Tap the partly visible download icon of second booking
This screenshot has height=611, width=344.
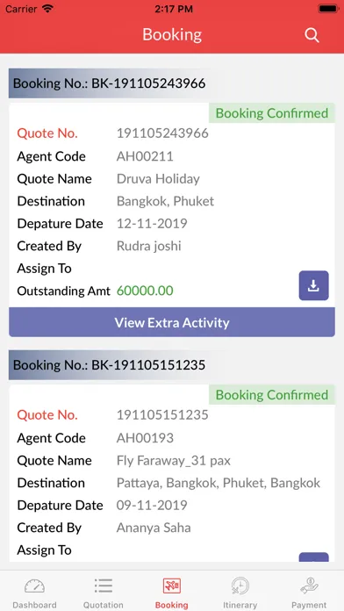click(x=313, y=557)
